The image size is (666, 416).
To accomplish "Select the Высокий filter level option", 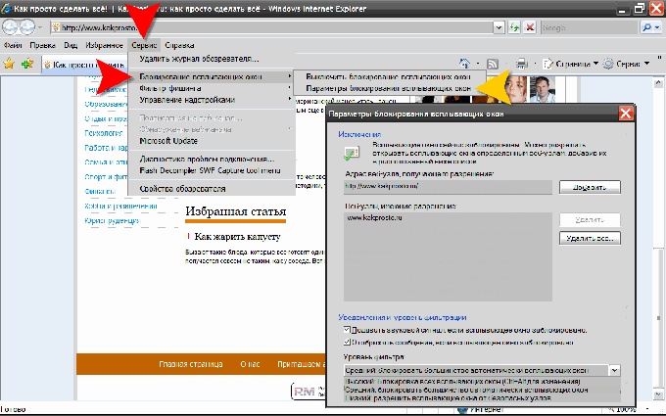I will 481,381.
